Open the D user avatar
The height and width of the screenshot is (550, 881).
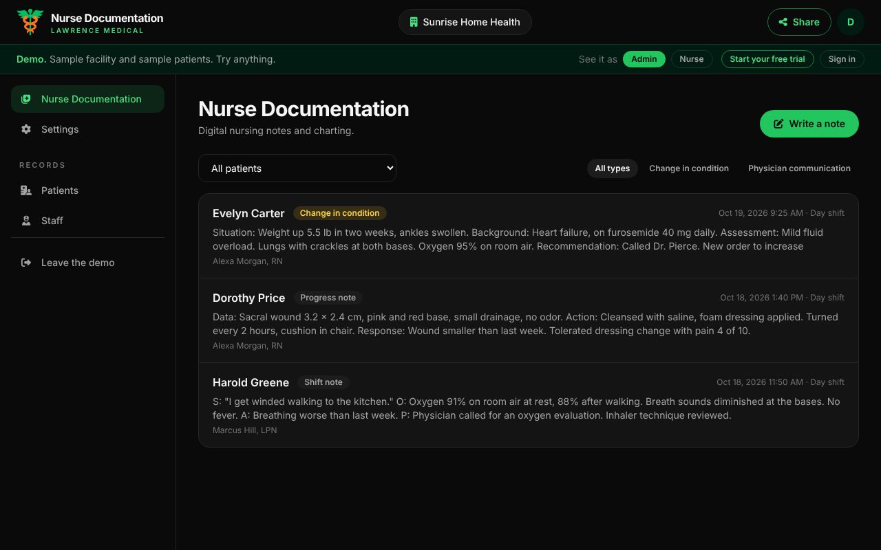[851, 22]
